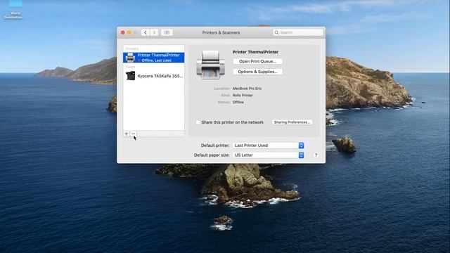Open Print Queue for ThermalPrinter
The width and height of the screenshot is (450, 253).
[x=258, y=61]
